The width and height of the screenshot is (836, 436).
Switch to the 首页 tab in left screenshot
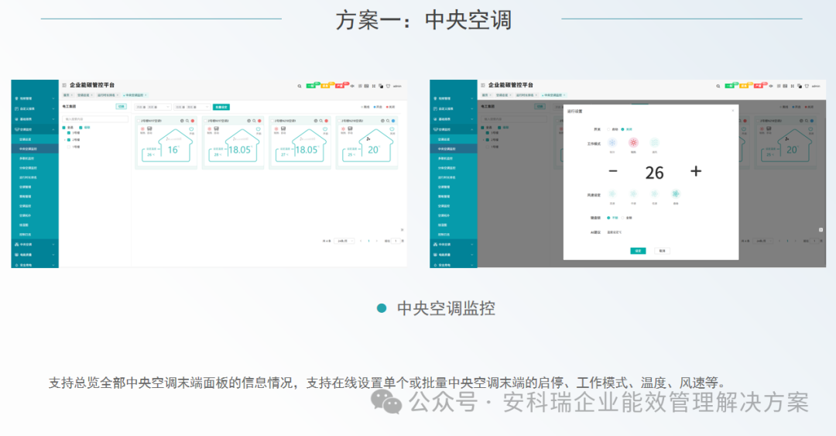pyautogui.click(x=67, y=95)
